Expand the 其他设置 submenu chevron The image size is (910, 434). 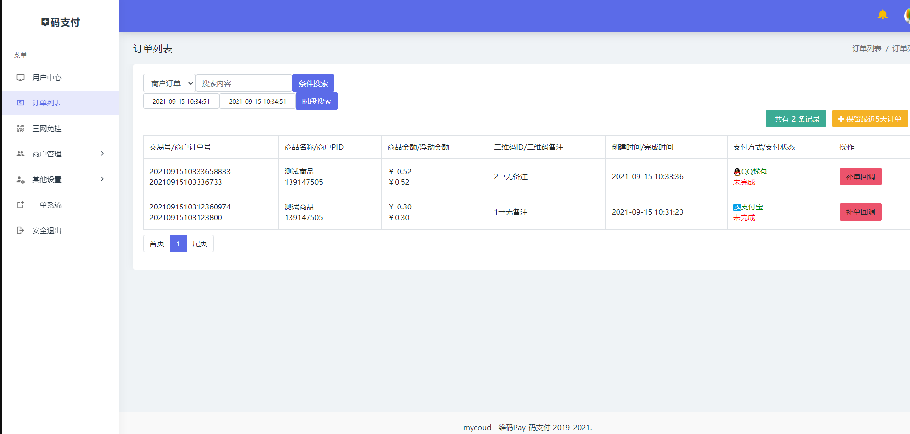tap(102, 179)
